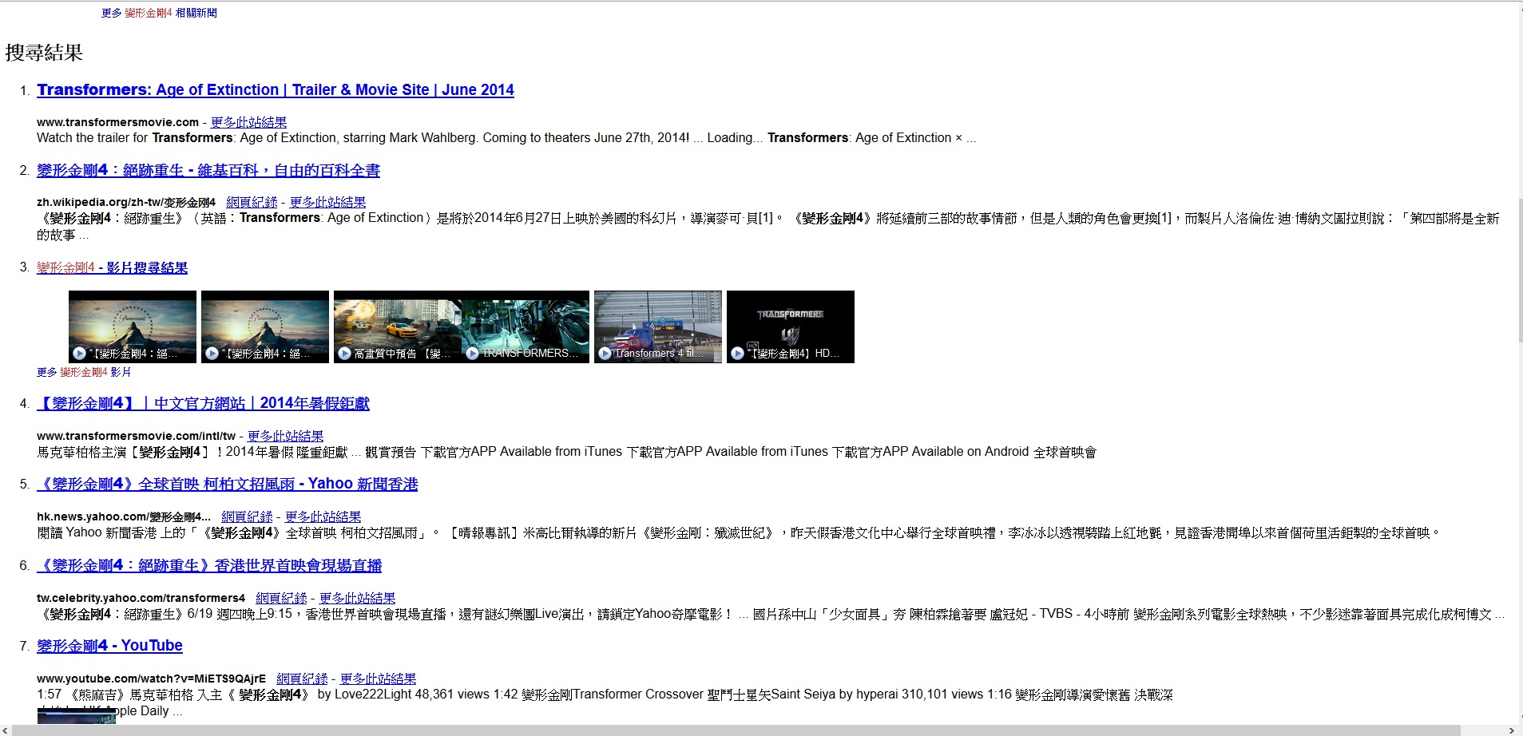Open the 變形金剛4 - YouTube result
Image resolution: width=1523 pixels, height=736 pixels.
tap(109, 646)
